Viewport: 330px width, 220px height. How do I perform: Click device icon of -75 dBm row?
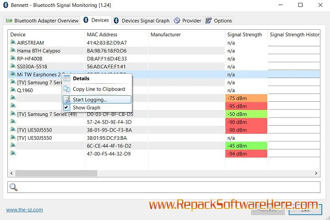[13, 98]
